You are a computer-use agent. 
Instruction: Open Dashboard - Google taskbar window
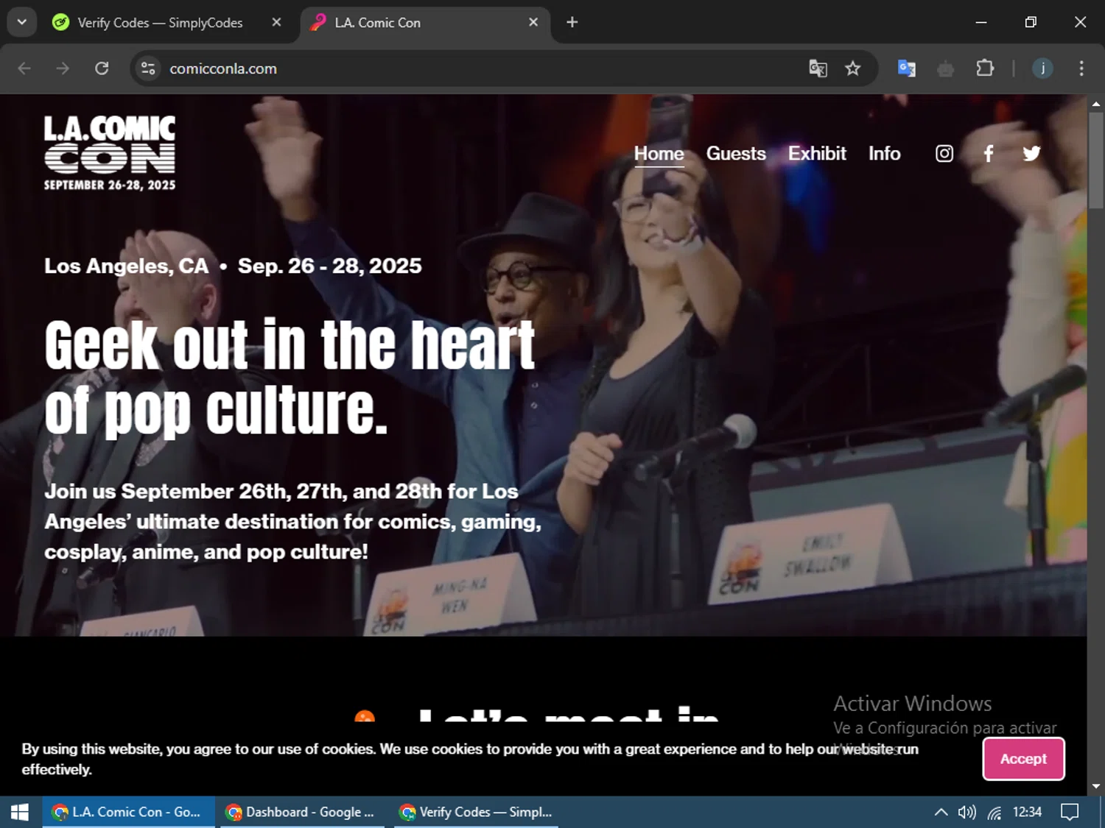(x=303, y=812)
